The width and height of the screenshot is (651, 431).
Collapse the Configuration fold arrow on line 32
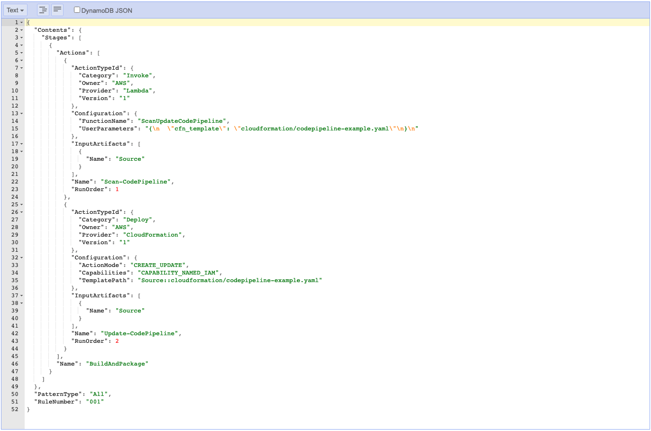(21, 258)
